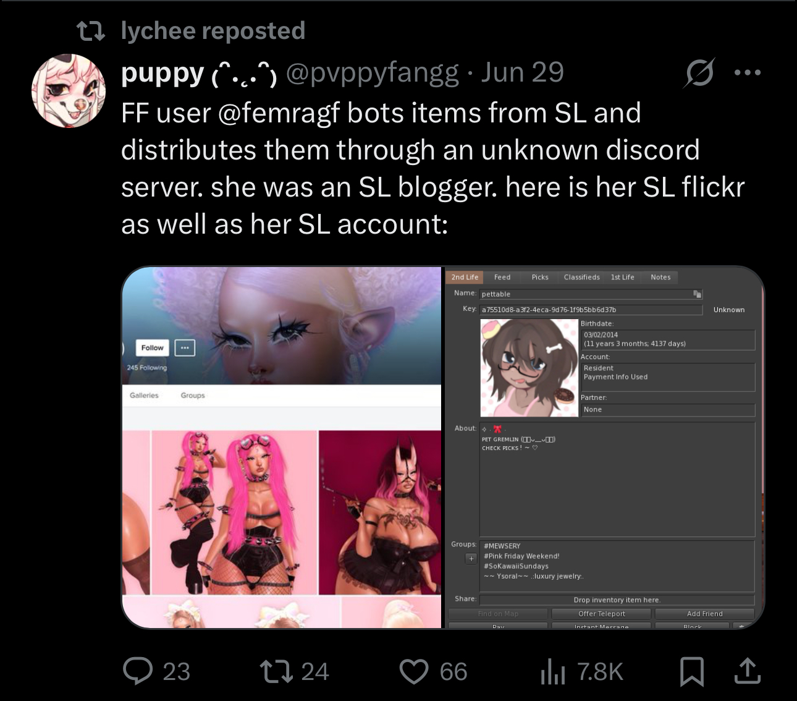Open the share upload icon
Image resolution: width=797 pixels, height=701 pixels.
(747, 671)
